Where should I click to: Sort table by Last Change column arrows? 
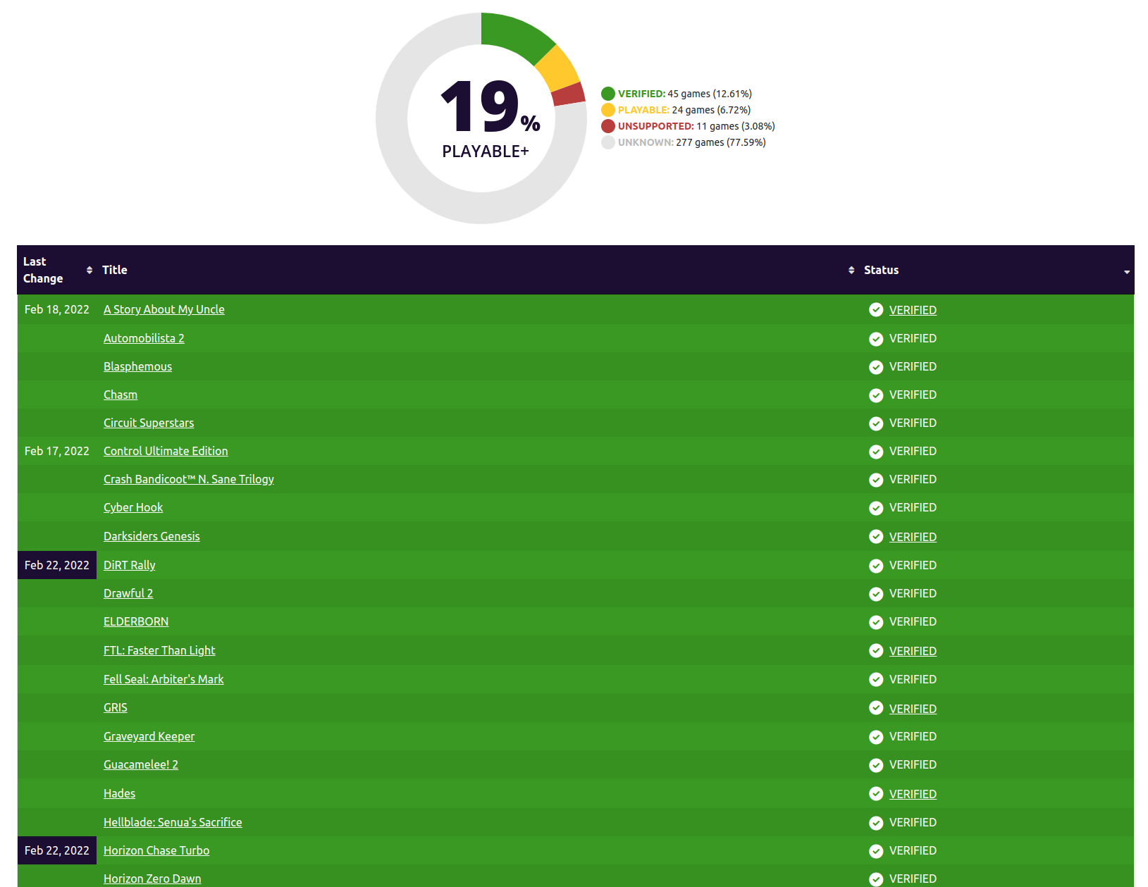(x=90, y=270)
